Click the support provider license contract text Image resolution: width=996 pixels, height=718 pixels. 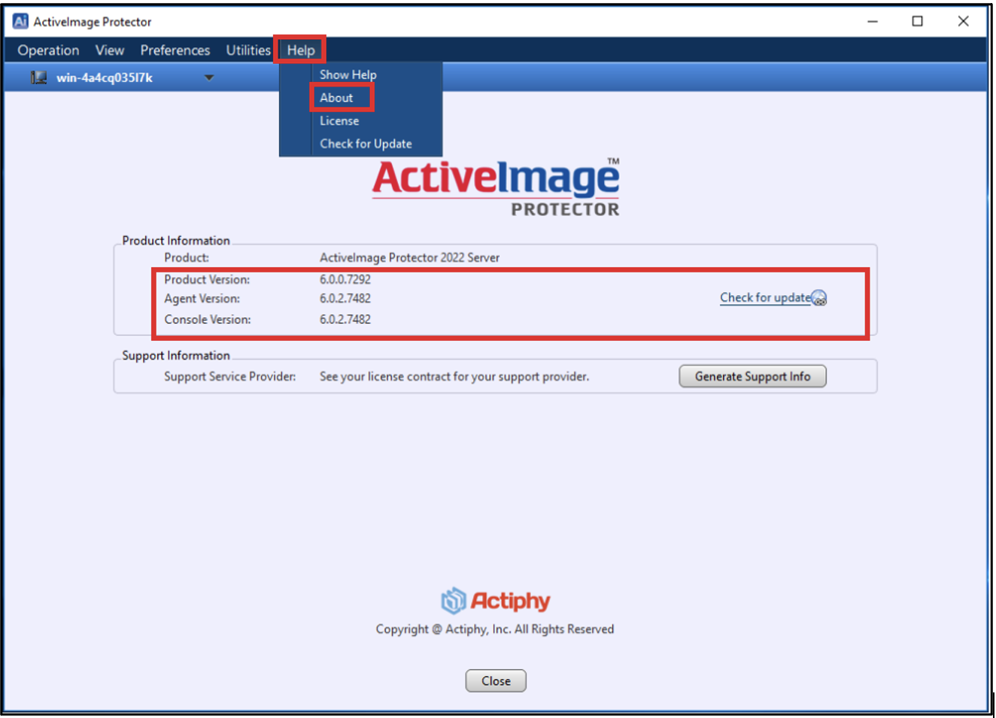pos(454,376)
